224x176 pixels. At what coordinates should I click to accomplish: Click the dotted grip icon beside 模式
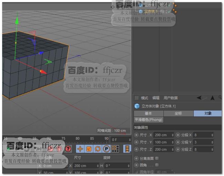(x=136, y=98)
